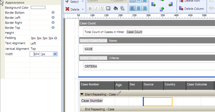Select Query / Case Series before Criteria:

[94, 58]
